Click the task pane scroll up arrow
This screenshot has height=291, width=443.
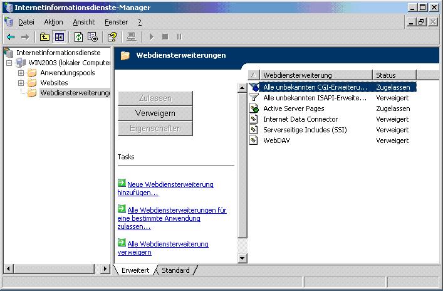(242, 88)
